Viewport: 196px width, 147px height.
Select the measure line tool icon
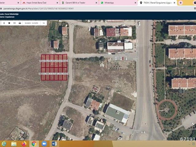point(14,23)
